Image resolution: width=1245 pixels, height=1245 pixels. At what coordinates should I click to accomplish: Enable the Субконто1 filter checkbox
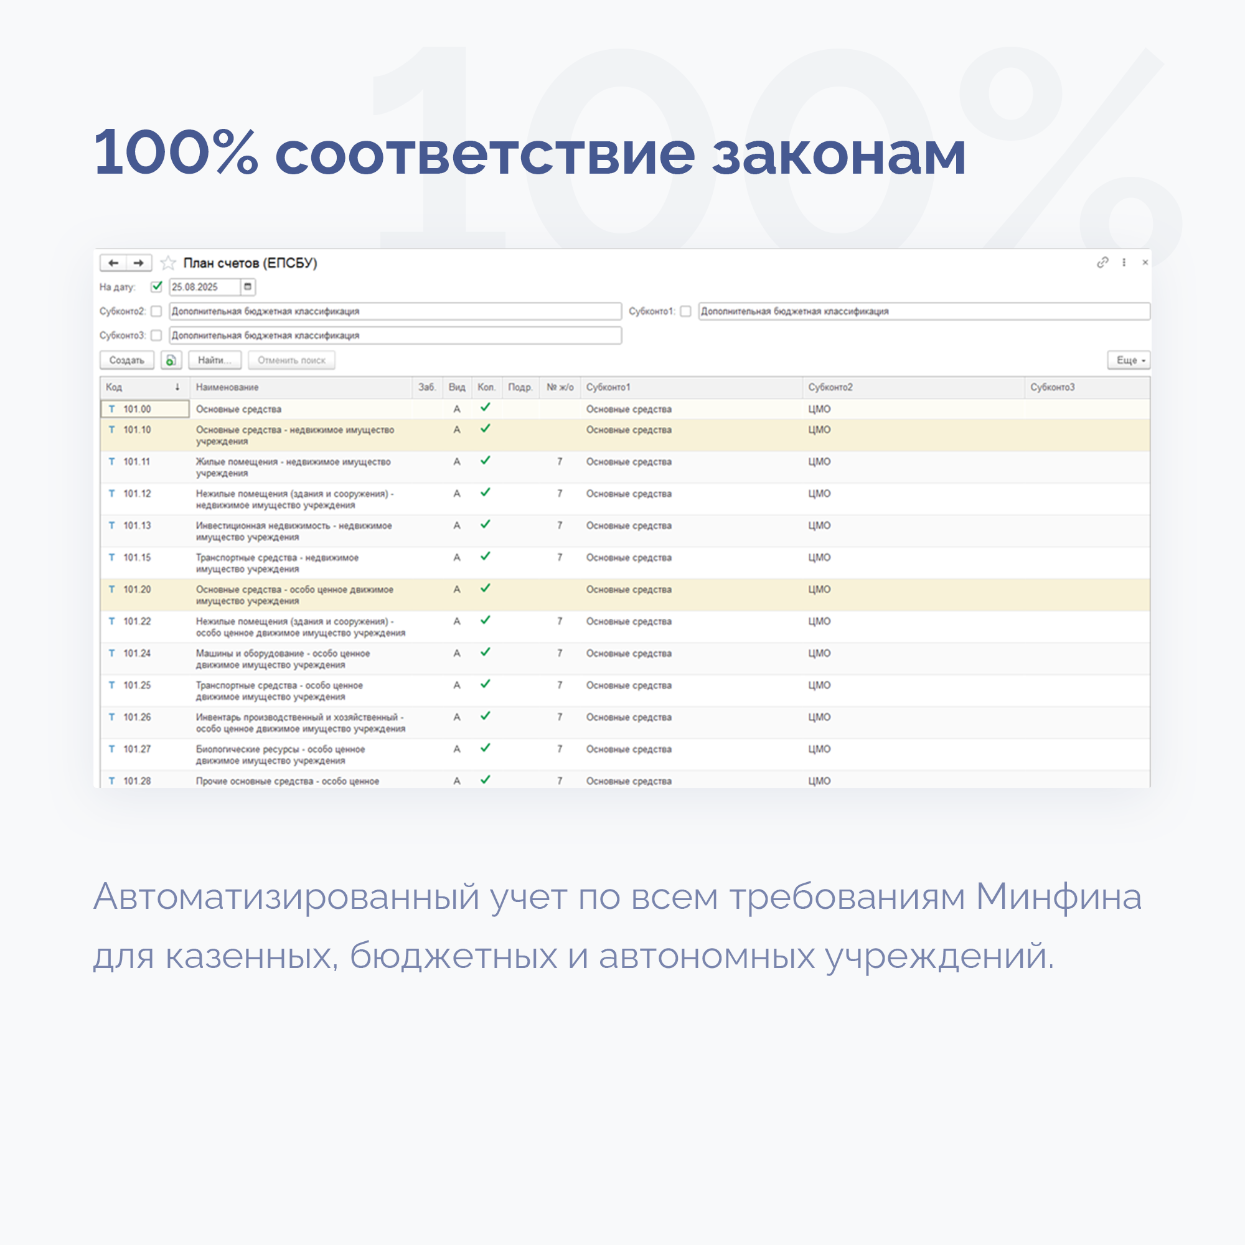click(x=685, y=311)
